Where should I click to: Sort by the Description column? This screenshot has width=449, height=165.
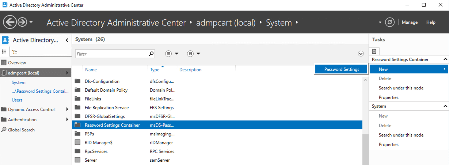[x=190, y=70]
